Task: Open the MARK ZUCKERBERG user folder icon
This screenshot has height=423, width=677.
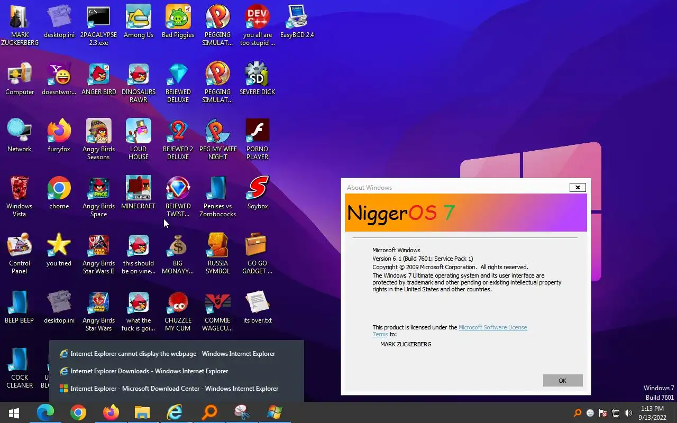Action: 20,25
